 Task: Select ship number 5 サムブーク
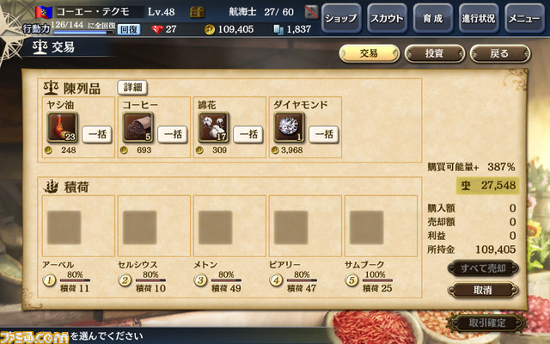(351, 280)
